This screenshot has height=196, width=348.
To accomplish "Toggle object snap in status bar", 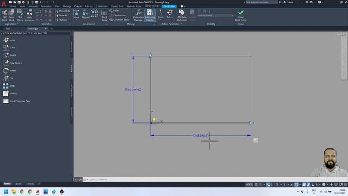I will tap(296, 185).
